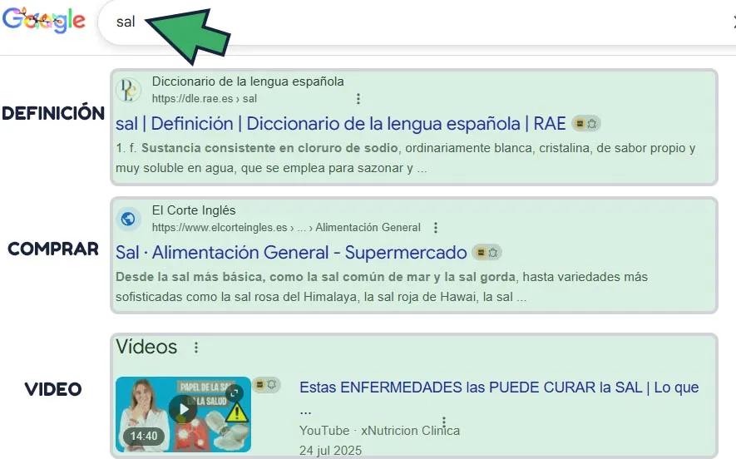Open "Estas ENFERMEDADES las PUEDE CURAR la SAL" link
736x459 pixels.
[x=499, y=387]
